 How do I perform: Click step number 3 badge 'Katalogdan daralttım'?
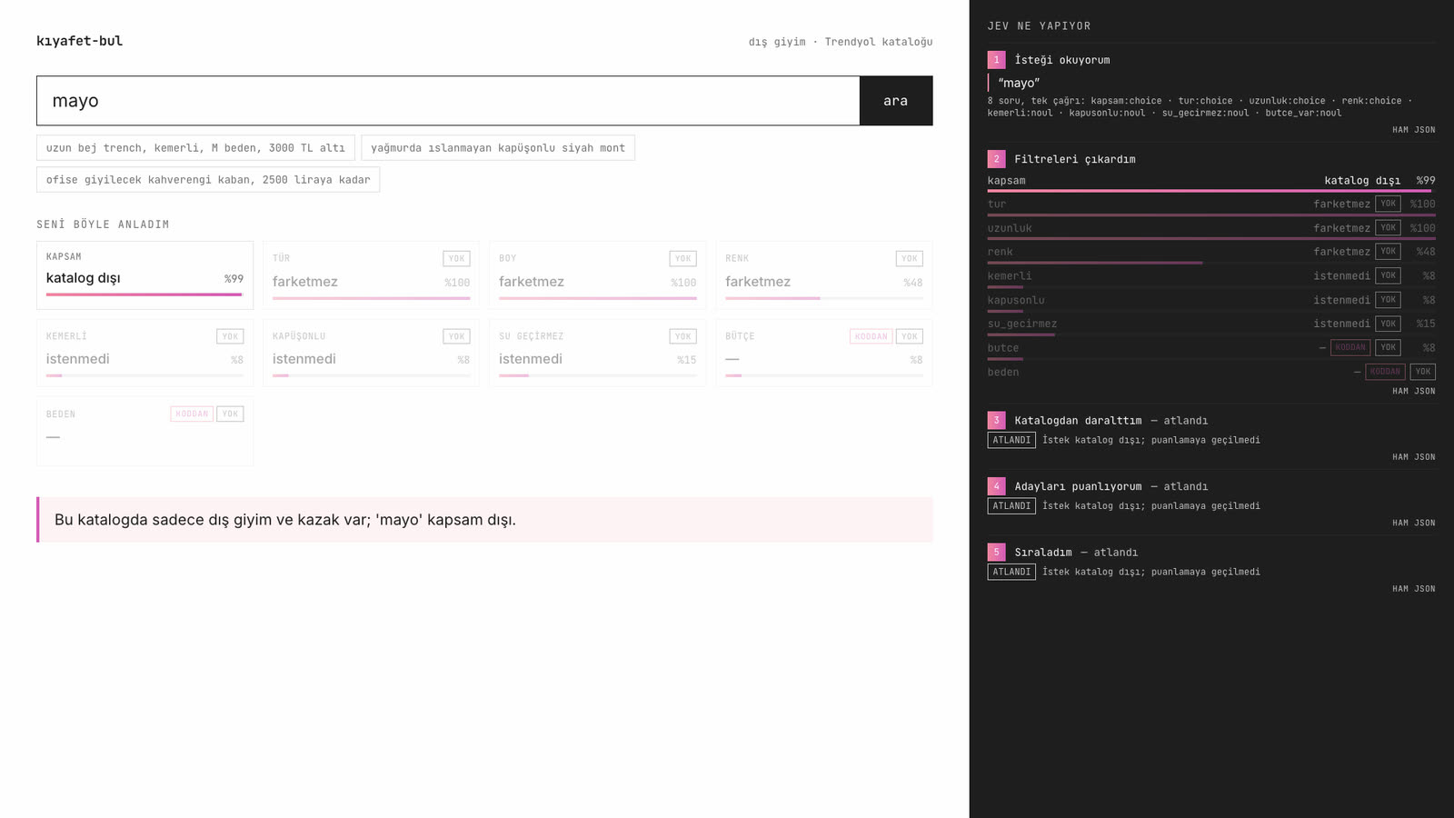tap(996, 421)
